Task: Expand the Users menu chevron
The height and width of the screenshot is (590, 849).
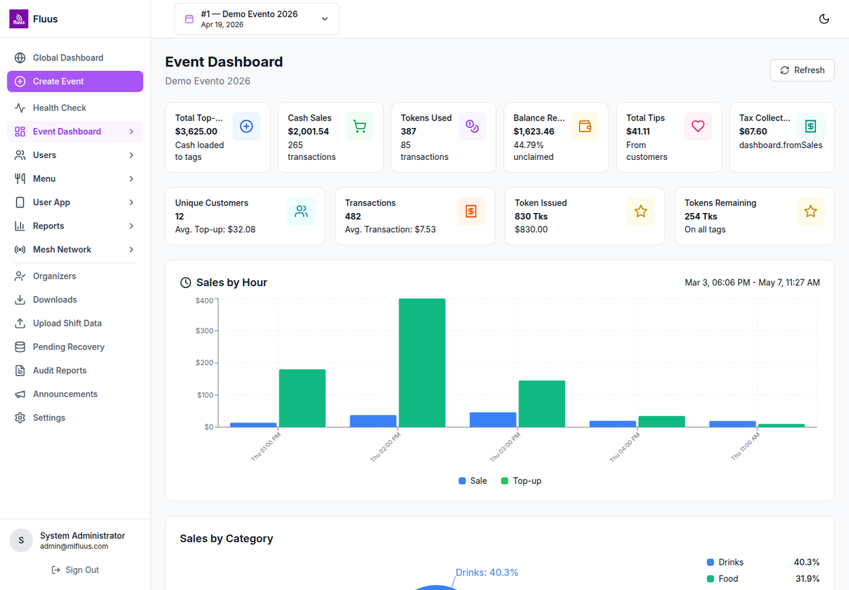Action: (x=131, y=155)
